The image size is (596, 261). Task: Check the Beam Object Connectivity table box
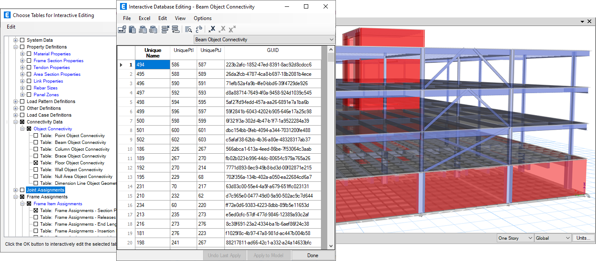[x=36, y=143]
